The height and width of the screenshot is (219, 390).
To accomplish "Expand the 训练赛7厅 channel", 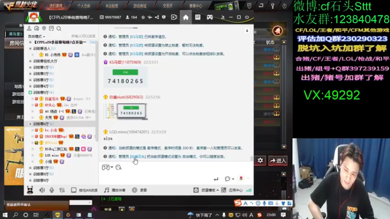I will coord(30,167).
